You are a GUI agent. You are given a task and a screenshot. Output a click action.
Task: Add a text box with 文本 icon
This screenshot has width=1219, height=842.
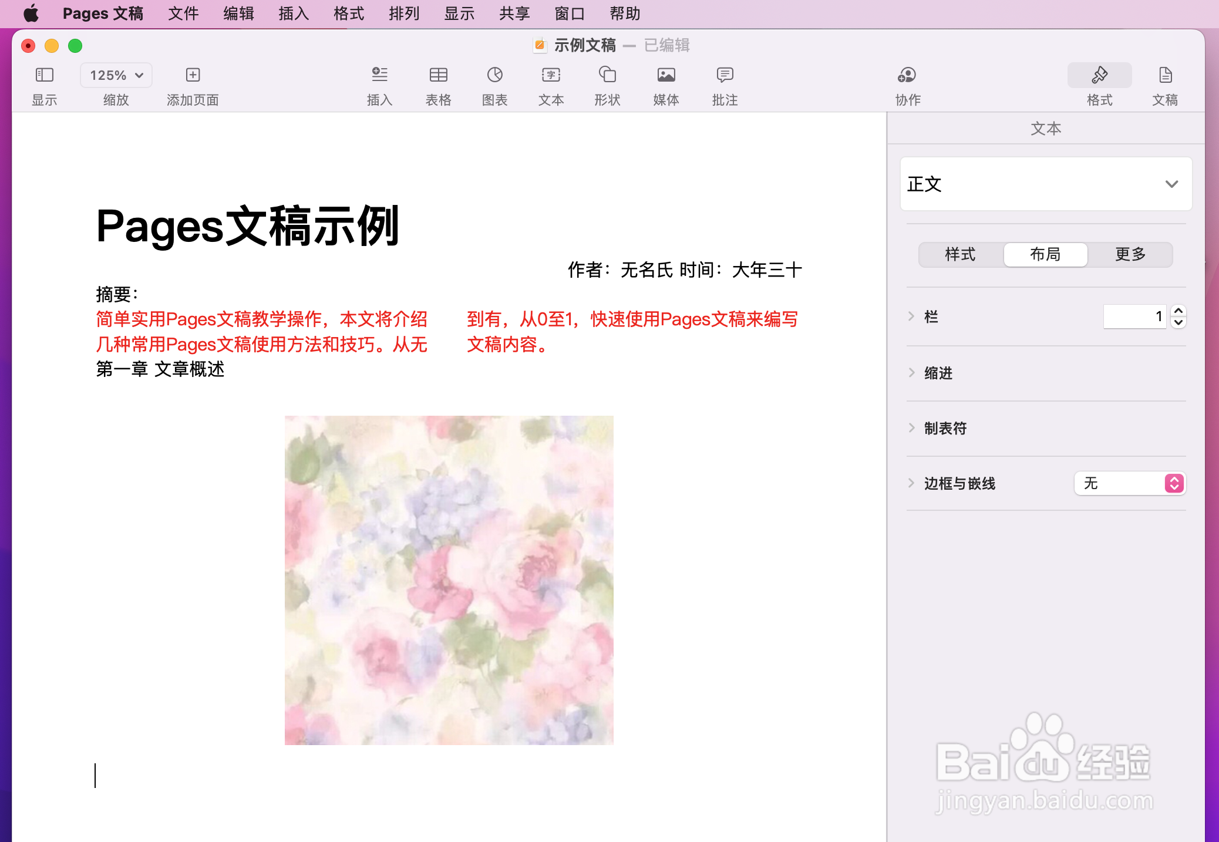(x=551, y=75)
